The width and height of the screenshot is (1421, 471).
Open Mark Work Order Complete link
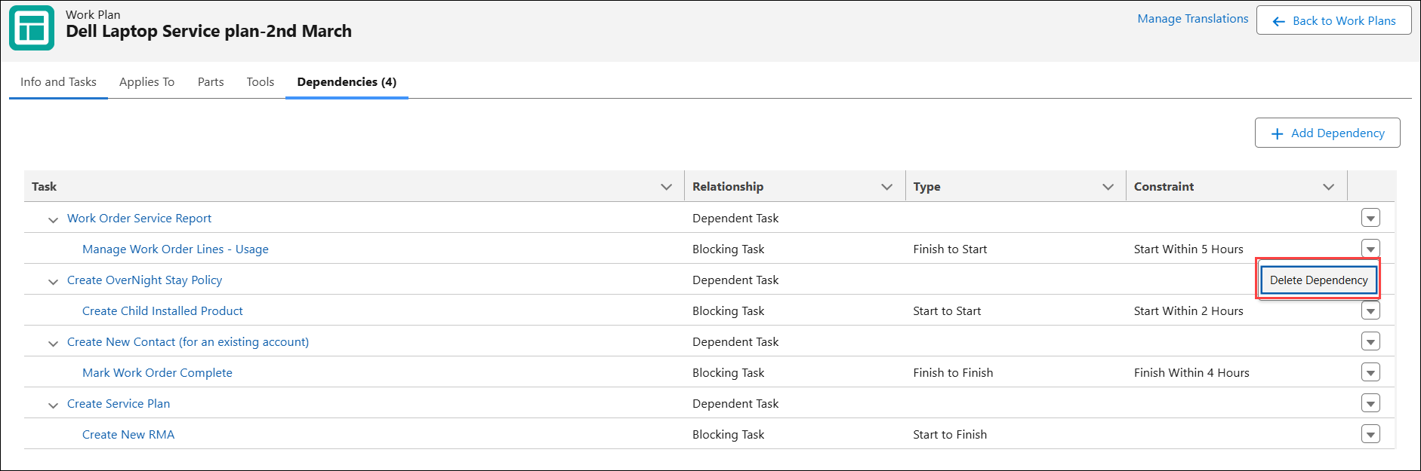tap(157, 372)
